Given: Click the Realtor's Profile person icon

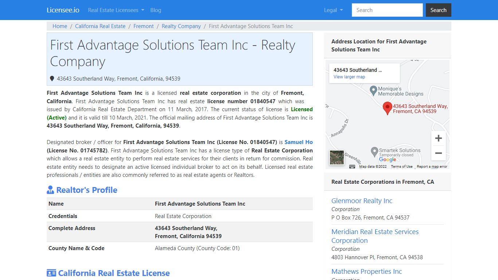Looking at the screenshot, I should click(50, 190).
